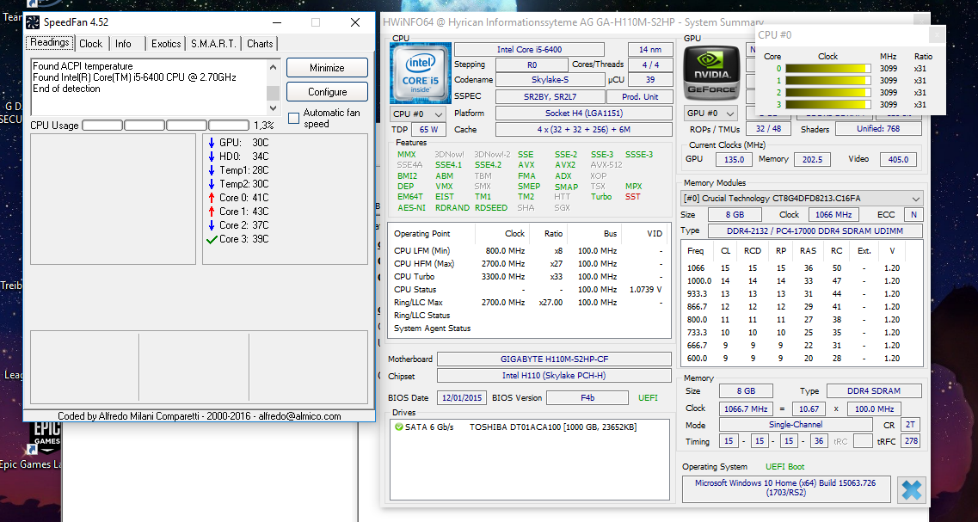The height and width of the screenshot is (522, 978).
Task: Open the S.M.A.R.T. tab
Action: tap(213, 44)
